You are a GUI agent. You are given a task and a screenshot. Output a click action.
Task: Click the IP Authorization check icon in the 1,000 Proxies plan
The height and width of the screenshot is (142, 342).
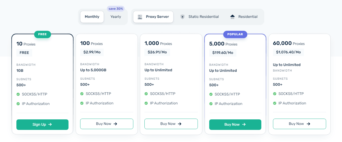(x=146, y=103)
